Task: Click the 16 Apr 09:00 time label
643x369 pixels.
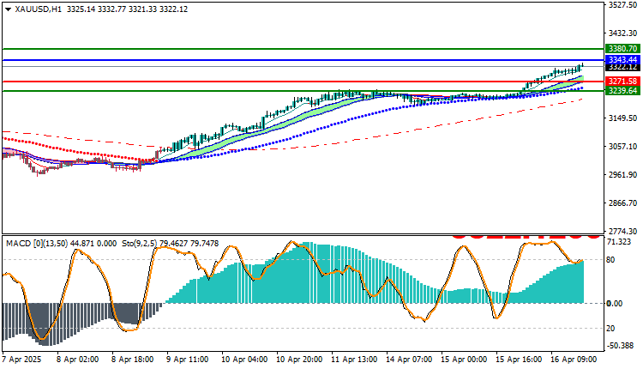Action: pyautogui.click(x=574, y=360)
